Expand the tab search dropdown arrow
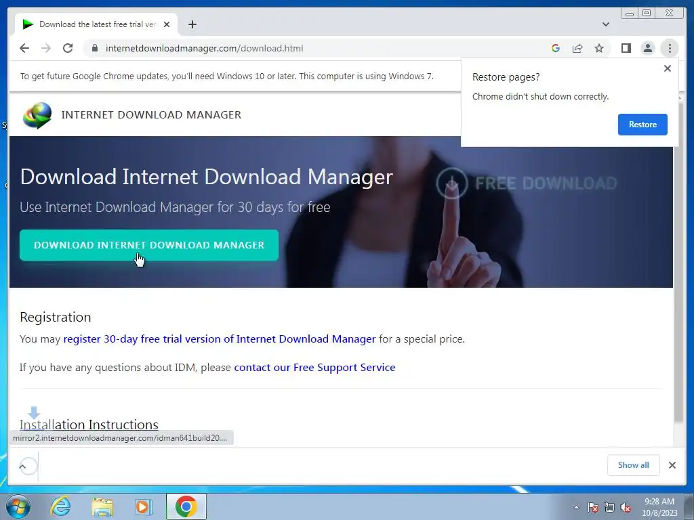 point(606,24)
